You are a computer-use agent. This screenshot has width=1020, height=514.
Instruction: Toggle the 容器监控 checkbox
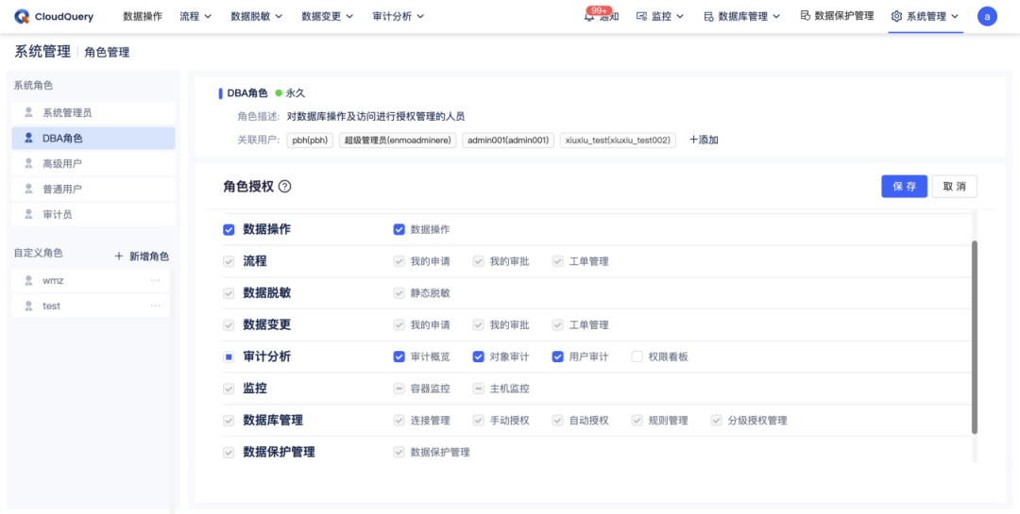399,389
